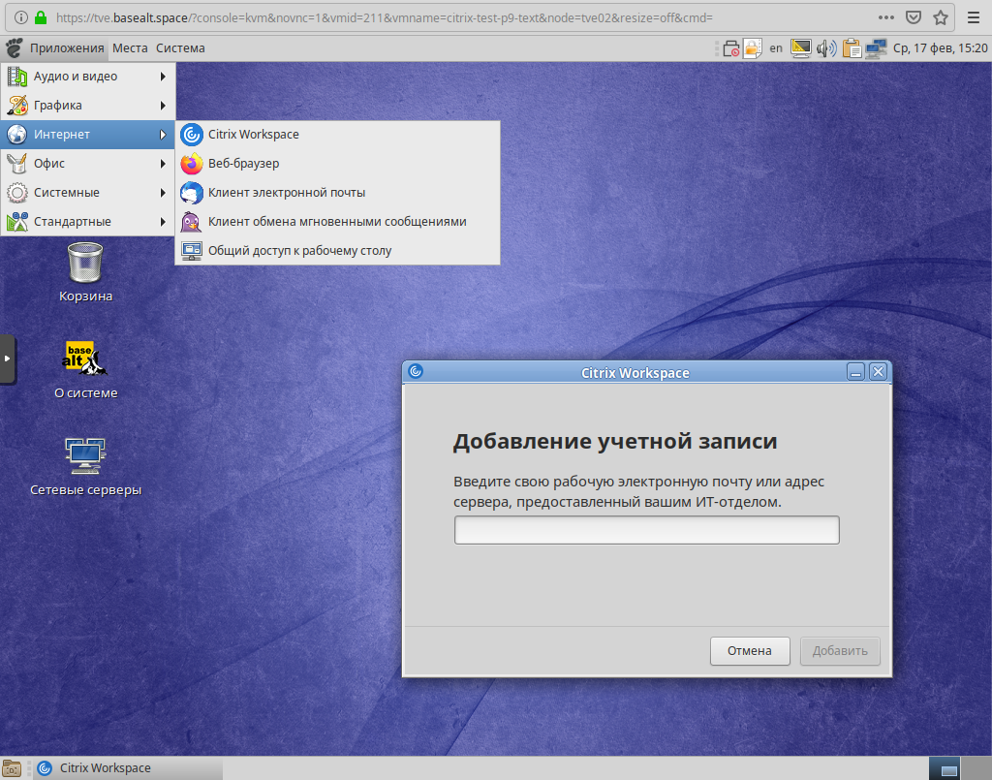
Task: Click the workspace switcher in bottom right
Action: point(960,768)
